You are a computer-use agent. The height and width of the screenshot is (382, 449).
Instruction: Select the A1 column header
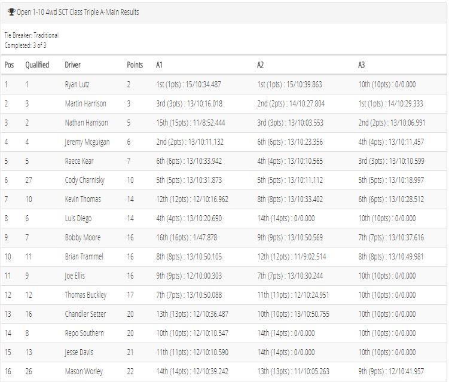coord(159,65)
